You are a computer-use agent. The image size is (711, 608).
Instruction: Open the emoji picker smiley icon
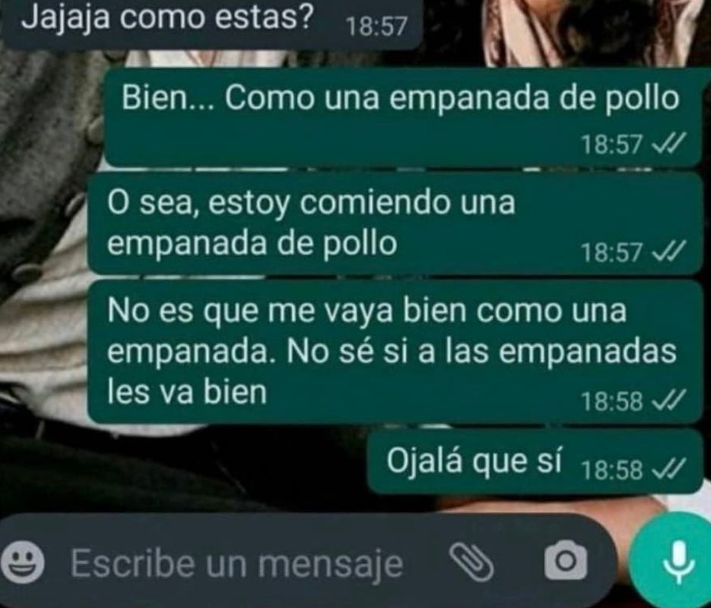coord(23,561)
